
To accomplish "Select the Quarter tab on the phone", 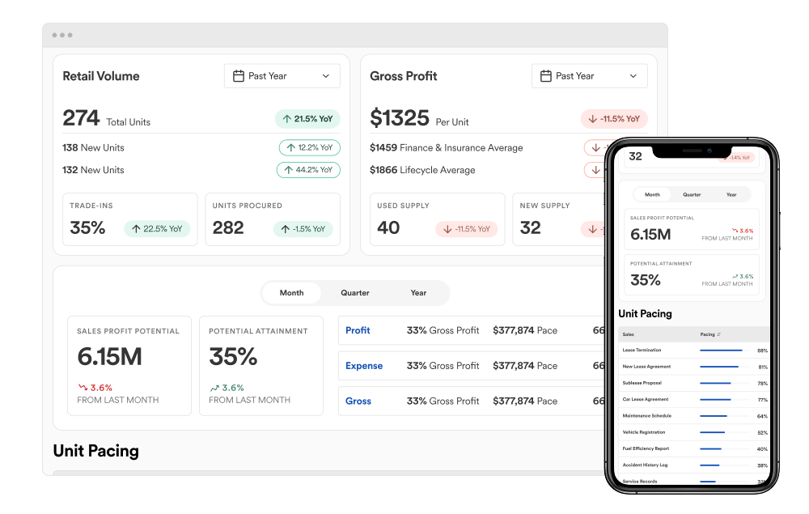I will [692, 195].
